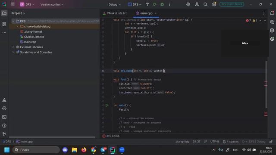Click the 7 errors indicator
This screenshot has height=155, width=276.
coord(248,21)
